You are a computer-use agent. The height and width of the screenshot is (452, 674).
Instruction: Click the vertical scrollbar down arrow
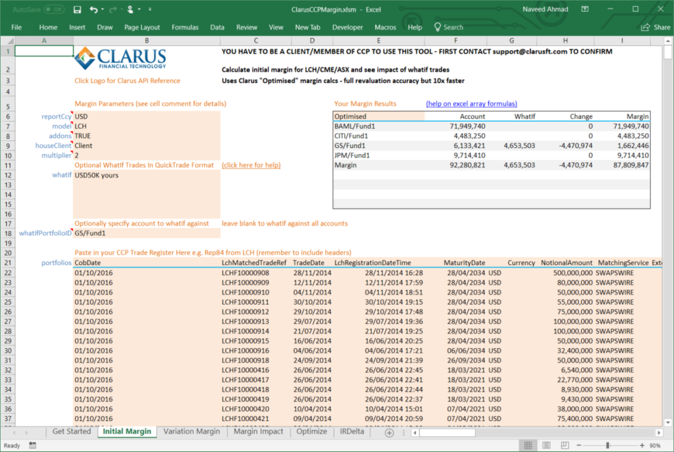667,422
